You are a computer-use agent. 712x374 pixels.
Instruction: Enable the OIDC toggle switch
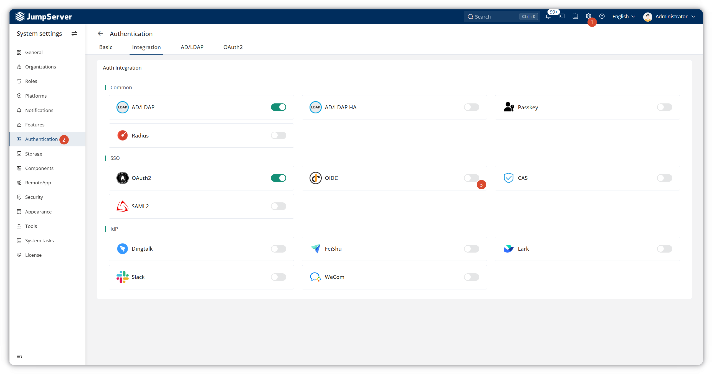point(472,178)
